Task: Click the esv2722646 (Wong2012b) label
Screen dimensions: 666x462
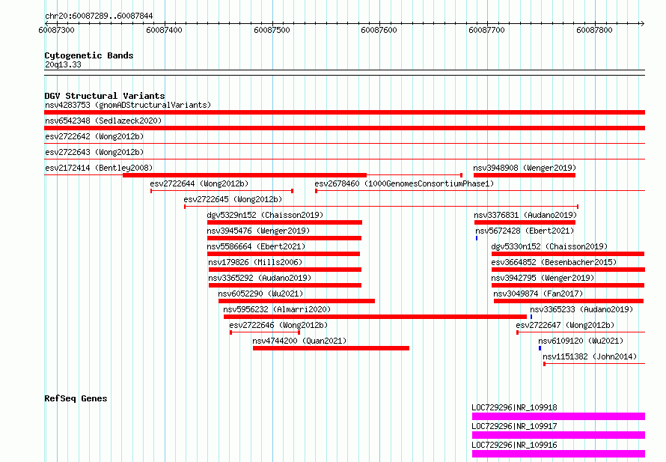Action: 278,325
